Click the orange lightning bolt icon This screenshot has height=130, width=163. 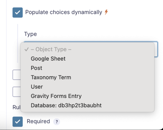pyautogui.click(x=106, y=12)
